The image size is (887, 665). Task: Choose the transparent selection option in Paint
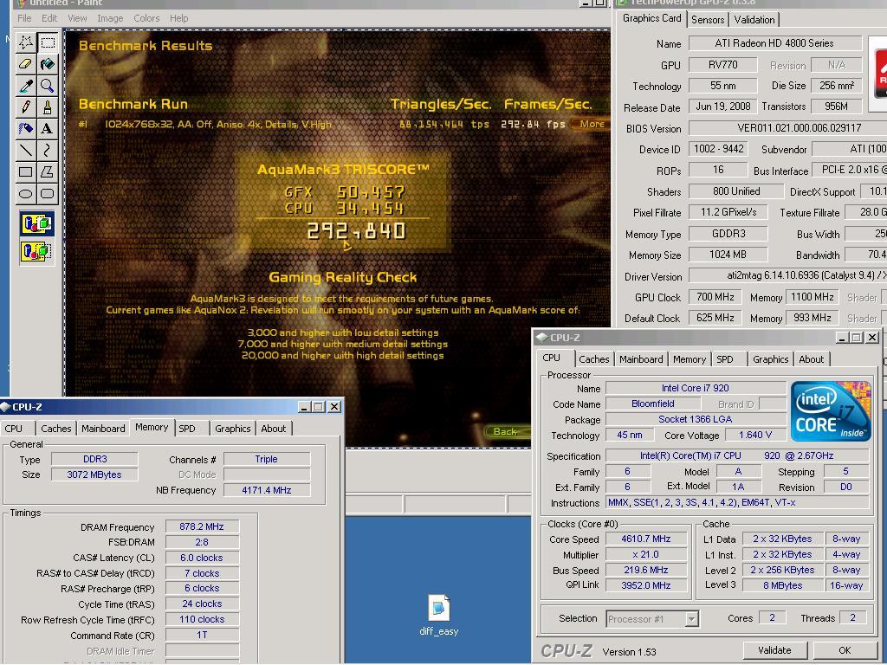tap(37, 251)
